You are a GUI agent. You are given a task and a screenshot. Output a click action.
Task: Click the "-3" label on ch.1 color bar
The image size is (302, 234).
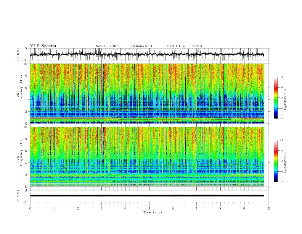281,77
